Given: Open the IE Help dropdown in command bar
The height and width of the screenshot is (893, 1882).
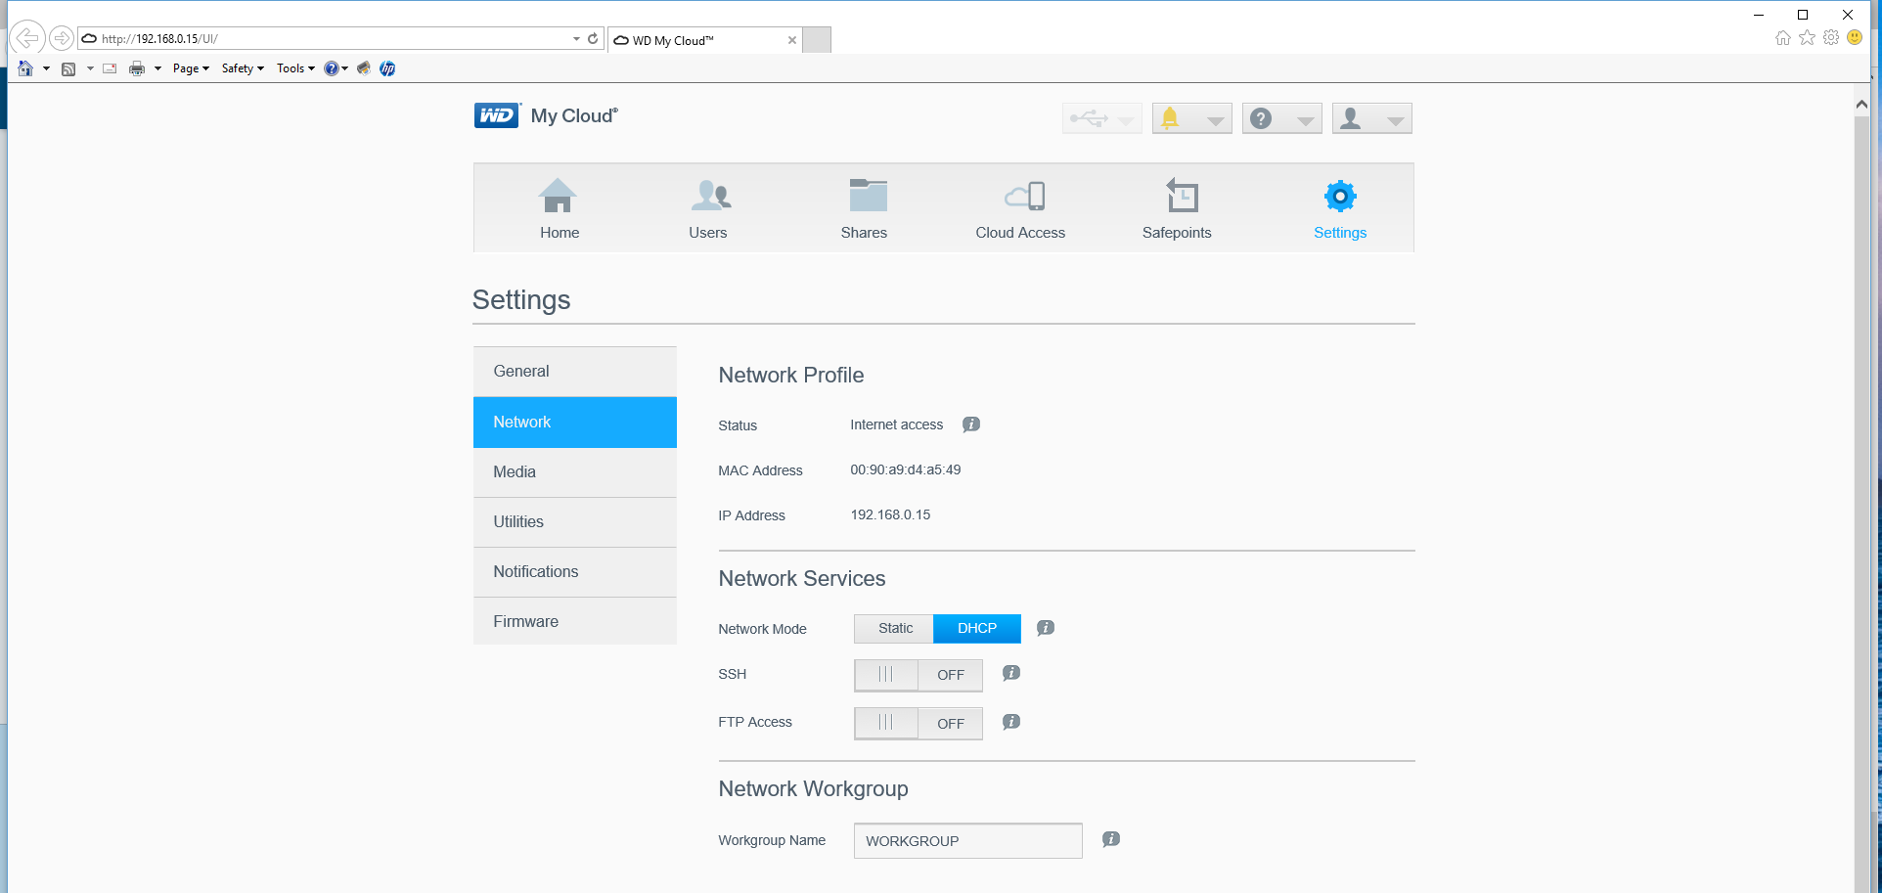Looking at the screenshot, I should point(336,68).
